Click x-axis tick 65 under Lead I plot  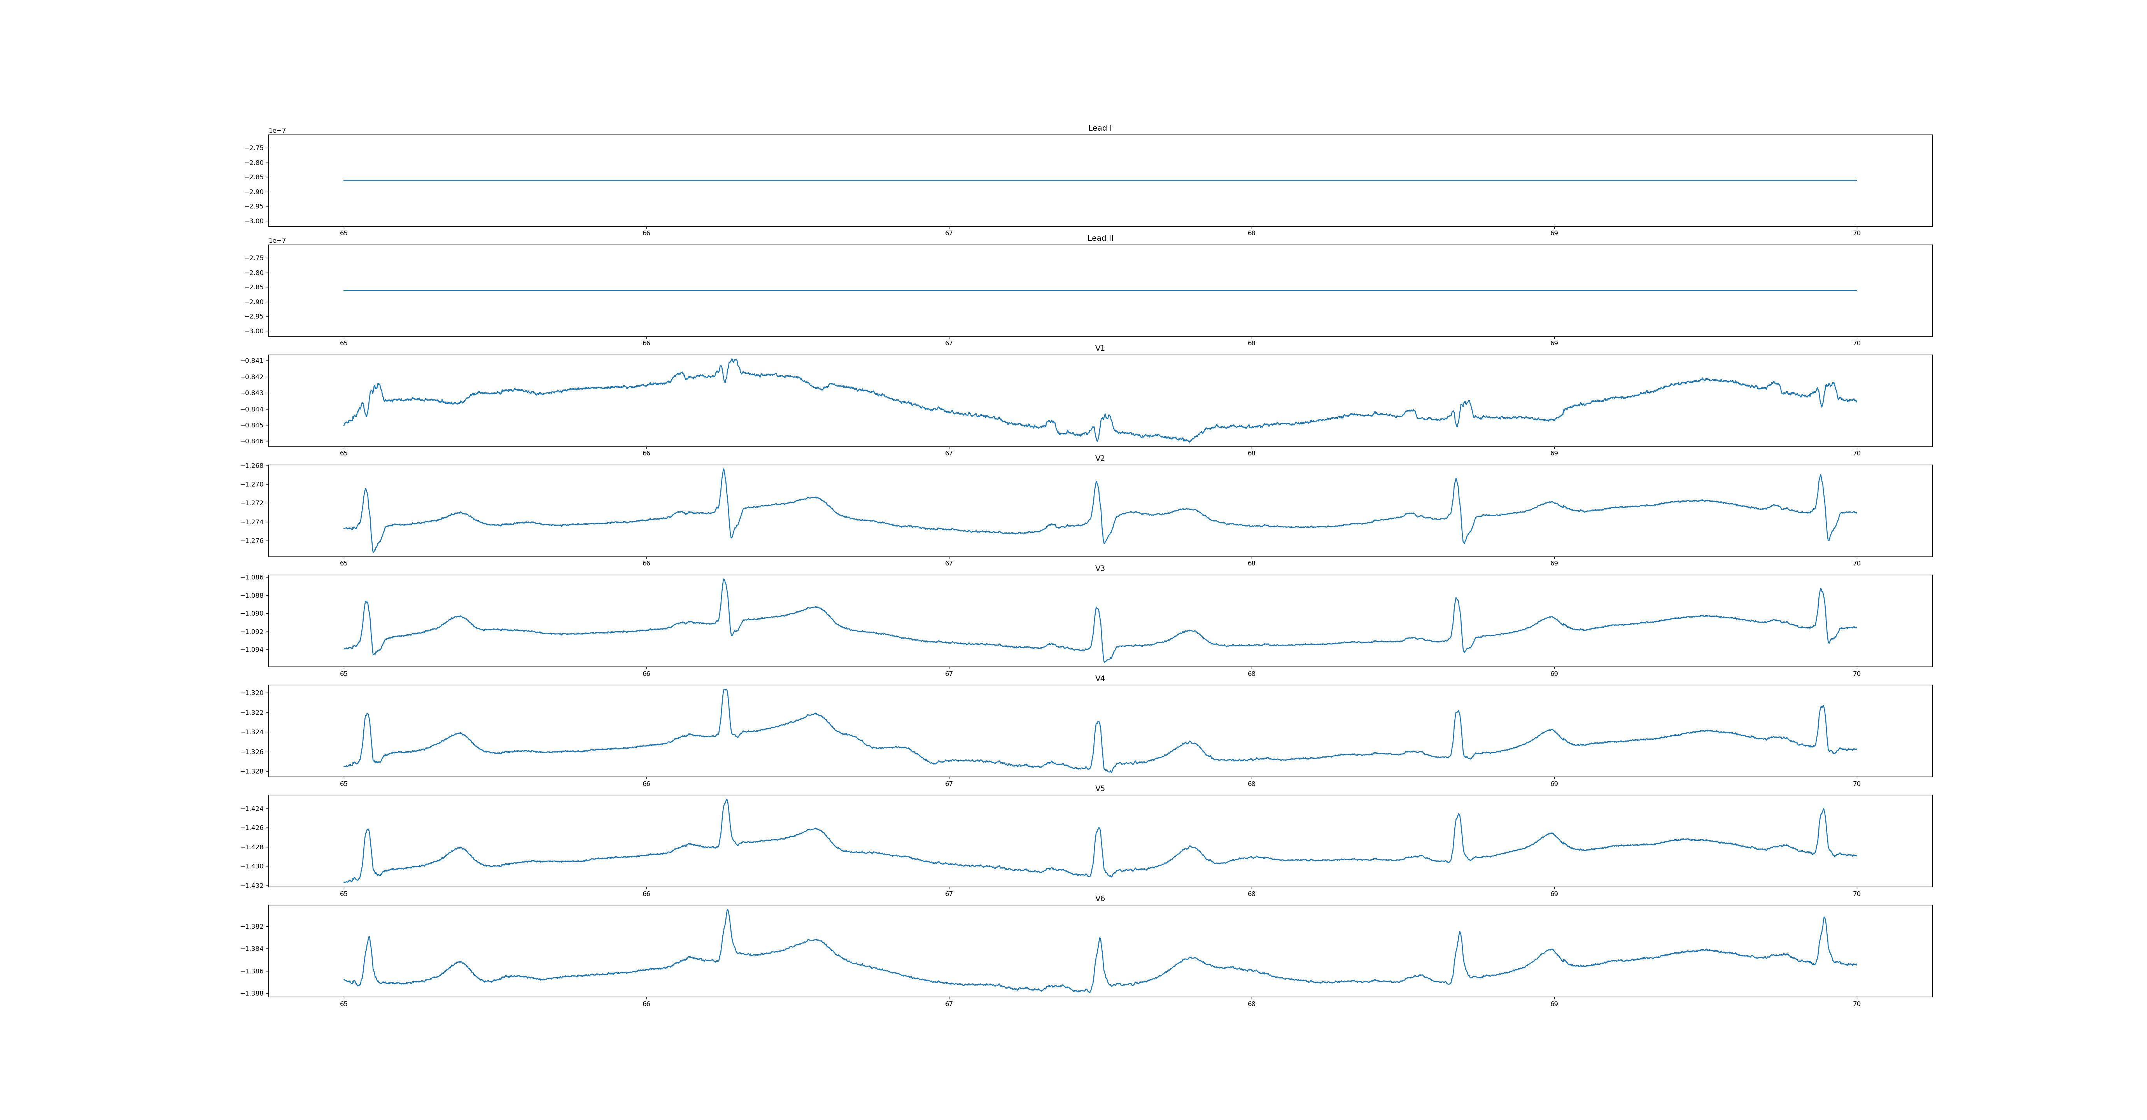point(343,233)
